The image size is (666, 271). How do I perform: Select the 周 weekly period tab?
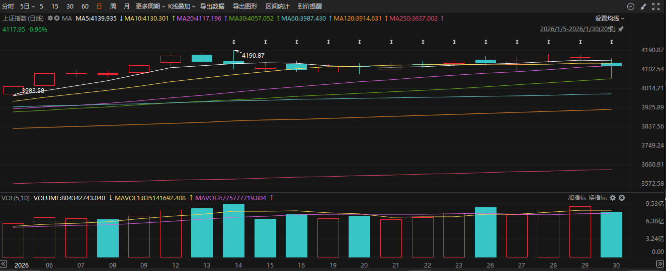tap(113, 7)
